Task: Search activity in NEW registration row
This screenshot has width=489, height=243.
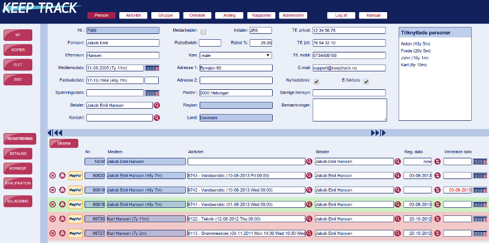Action: tap(309, 161)
